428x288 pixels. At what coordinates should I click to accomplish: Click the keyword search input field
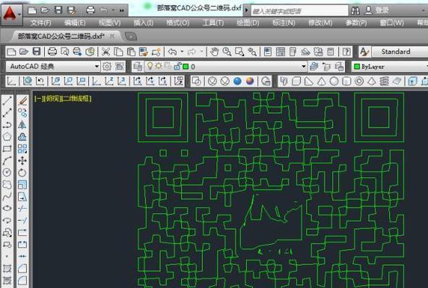pos(300,11)
